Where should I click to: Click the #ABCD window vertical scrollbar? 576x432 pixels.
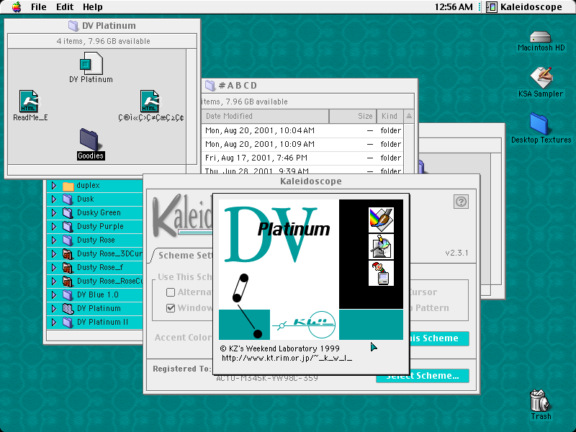(409, 148)
